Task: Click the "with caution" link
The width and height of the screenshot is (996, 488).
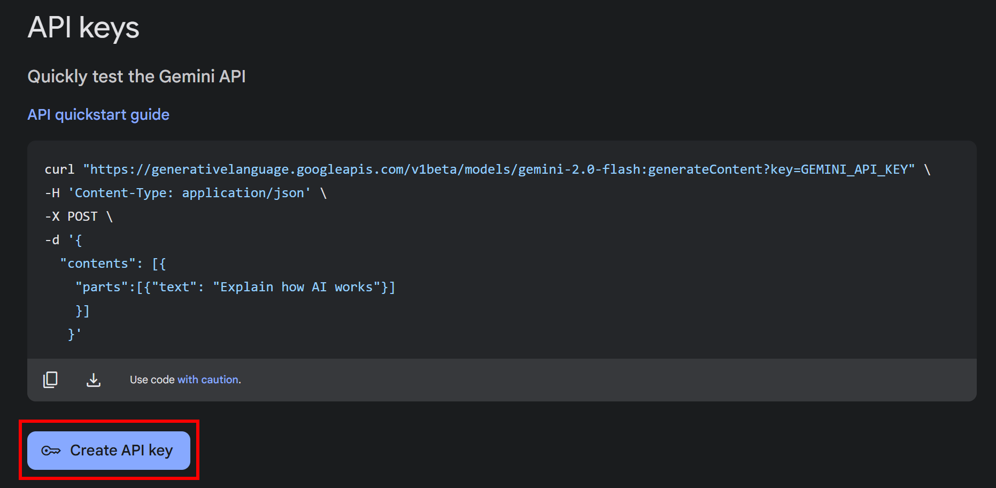Action: pyautogui.click(x=208, y=379)
